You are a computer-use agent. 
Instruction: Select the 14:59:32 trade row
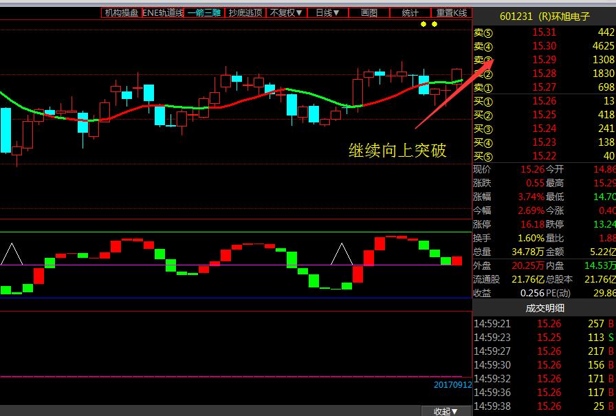[x=544, y=379]
